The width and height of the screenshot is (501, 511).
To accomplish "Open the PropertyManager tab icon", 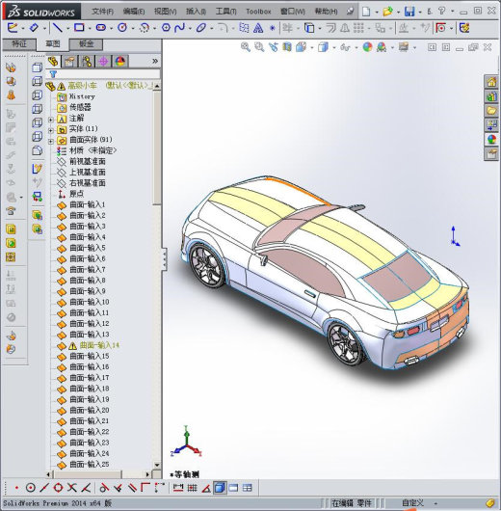I will (69, 61).
